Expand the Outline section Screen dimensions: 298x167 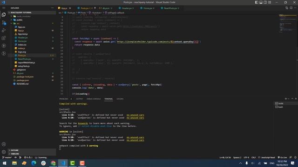point(14,150)
